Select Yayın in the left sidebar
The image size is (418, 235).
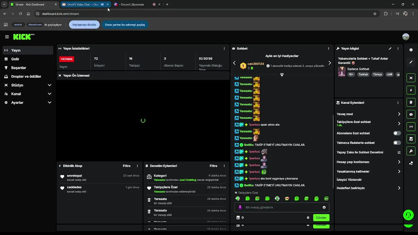click(28, 50)
